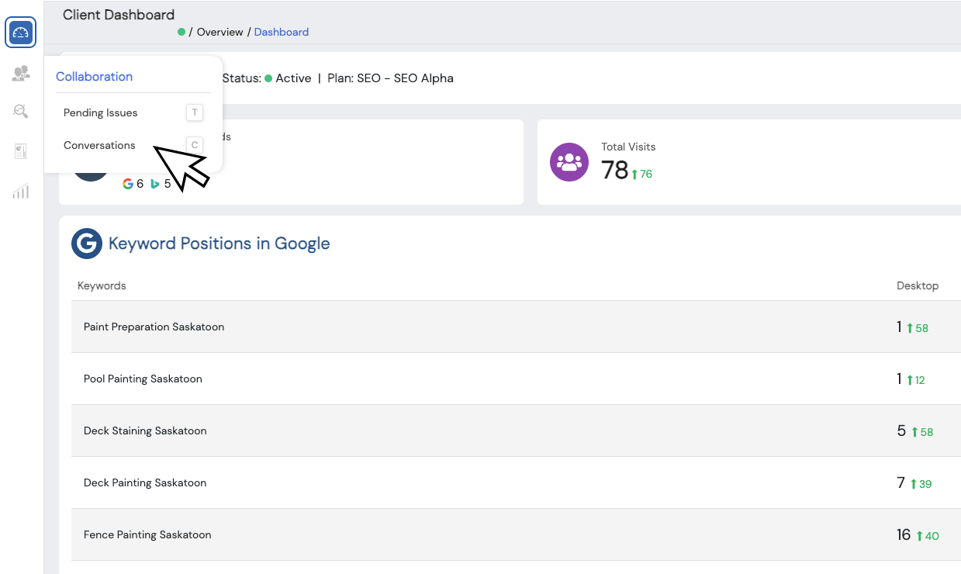
Task: Click the Dashboard breadcrumb link
Action: coord(282,33)
